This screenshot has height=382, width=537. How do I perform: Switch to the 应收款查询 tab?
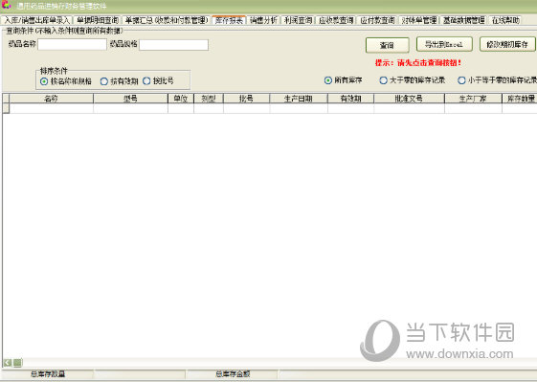pos(336,20)
